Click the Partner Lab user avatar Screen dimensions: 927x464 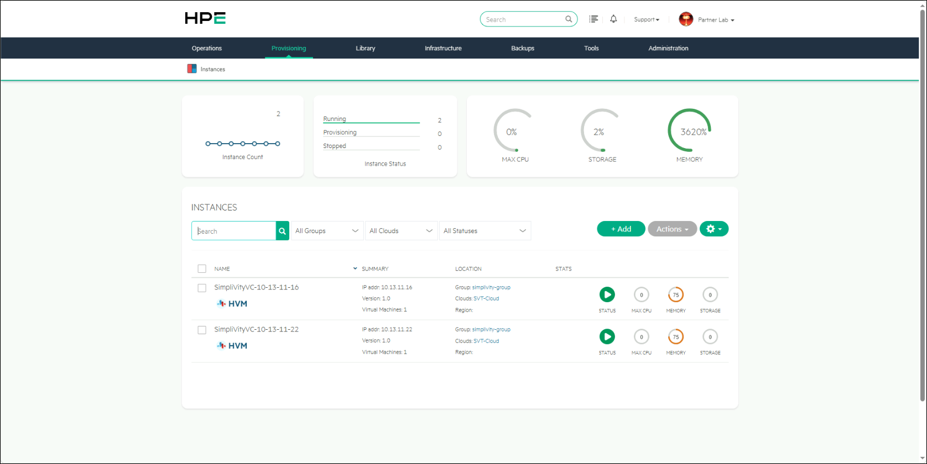click(x=686, y=19)
